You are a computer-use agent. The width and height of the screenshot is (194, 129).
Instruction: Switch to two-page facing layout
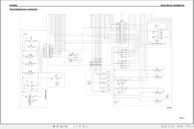(x=170, y=126)
